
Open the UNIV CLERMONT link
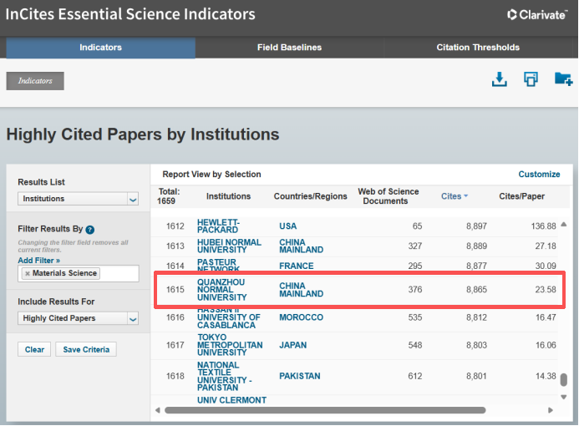tap(231, 400)
